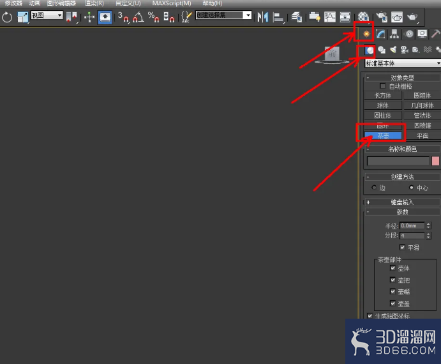
Task: Click the object name input field
Action: [398, 161]
